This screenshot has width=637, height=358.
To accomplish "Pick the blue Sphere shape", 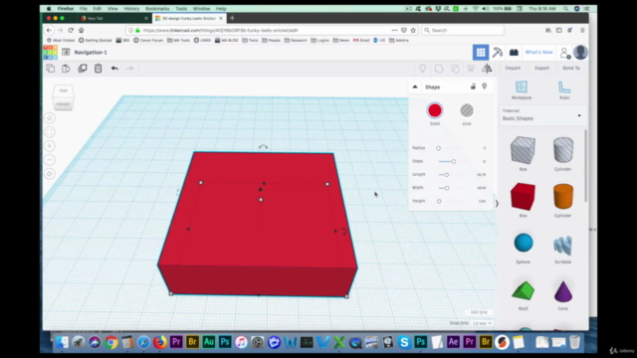I will pos(524,243).
